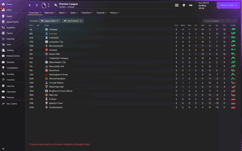Expand the League Table dropdown
This screenshot has height=151, width=242.
click(x=50, y=21)
